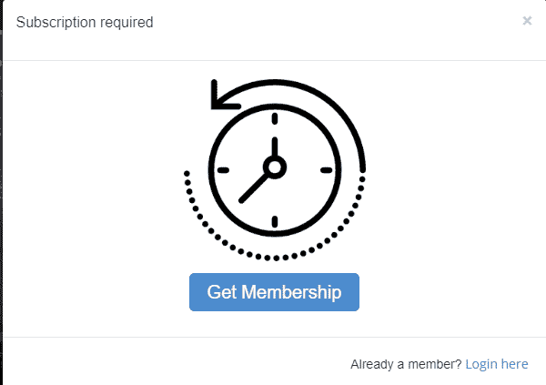The image size is (546, 385).
Task: Click the six o'clock tick mark
Action: [x=275, y=221]
